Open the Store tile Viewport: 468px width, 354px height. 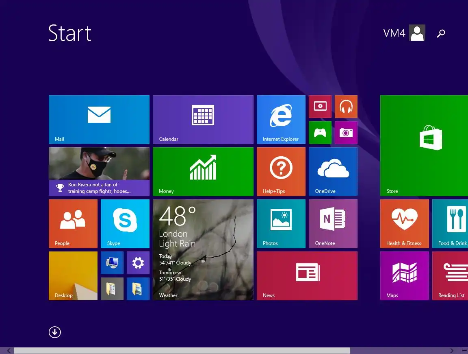pyautogui.click(x=424, y=146)
